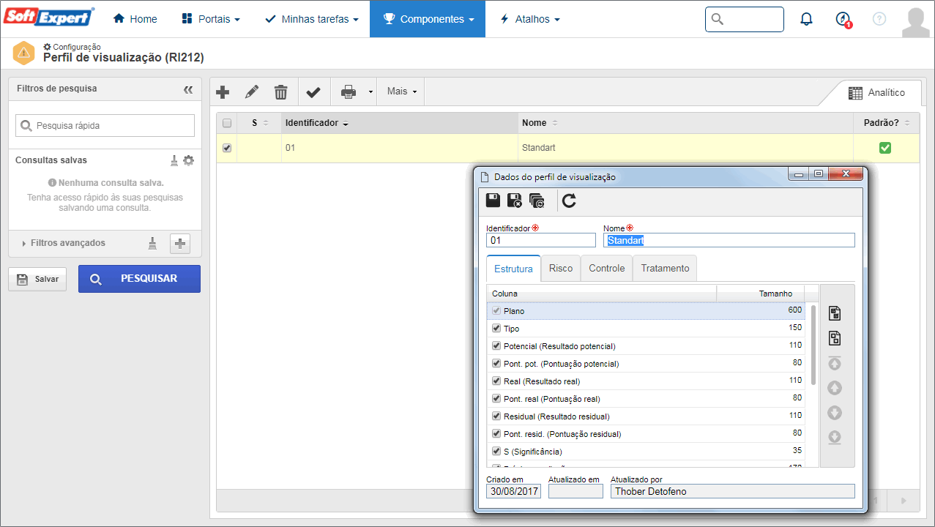The height and width of the screenshot is (527, 935).
Task: Click the Pesquisa rápida search field
Action: coord(105,125)
